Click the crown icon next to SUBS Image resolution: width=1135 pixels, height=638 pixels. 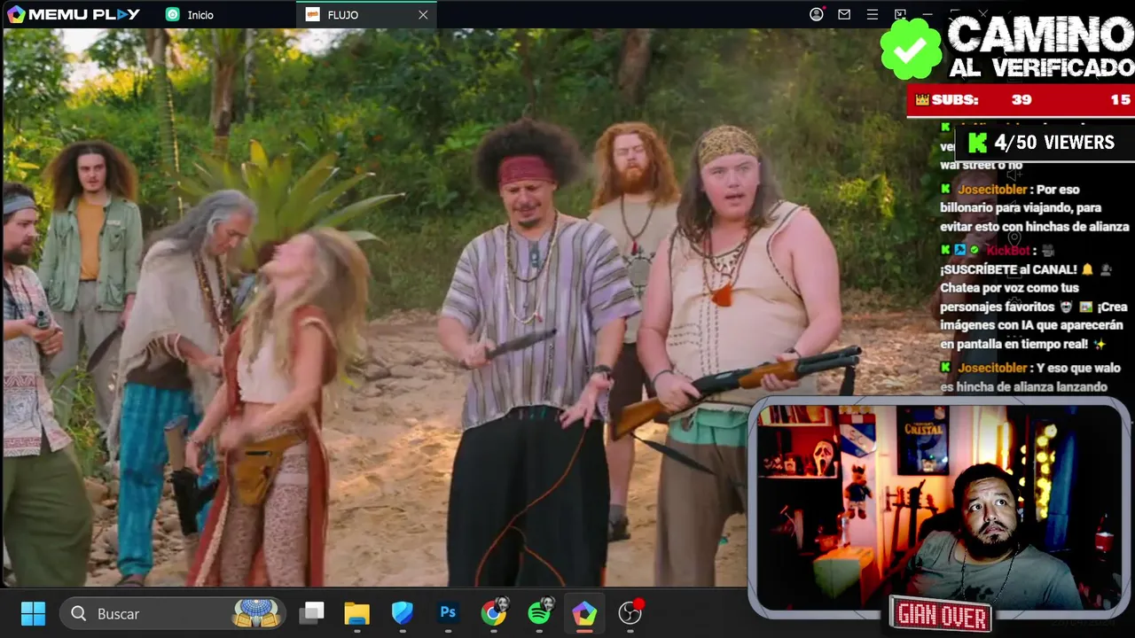point(922,100)
